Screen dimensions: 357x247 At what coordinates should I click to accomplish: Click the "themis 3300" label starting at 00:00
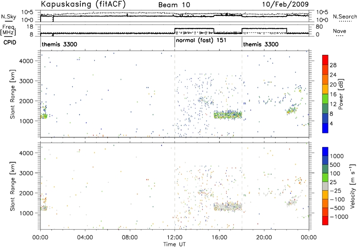click(59, 44)
